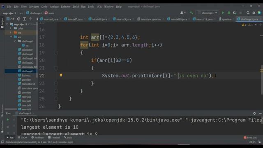
Task: Fold the if block on line 21
Action: 56,68
